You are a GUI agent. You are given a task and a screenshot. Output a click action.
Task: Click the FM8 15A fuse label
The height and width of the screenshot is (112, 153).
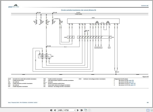[61, 22]
